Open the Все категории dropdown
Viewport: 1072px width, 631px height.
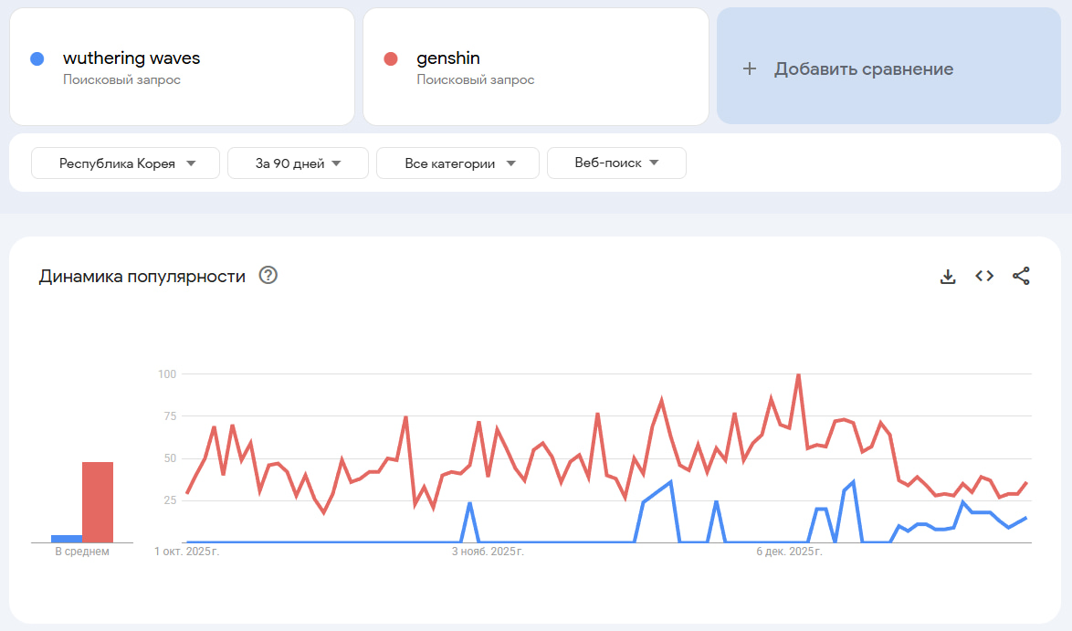pos(458,163)
